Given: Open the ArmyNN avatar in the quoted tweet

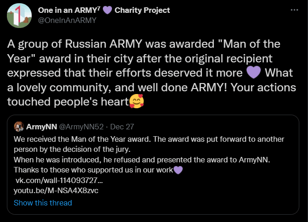Looking at the screenshot, I should 19,127.
